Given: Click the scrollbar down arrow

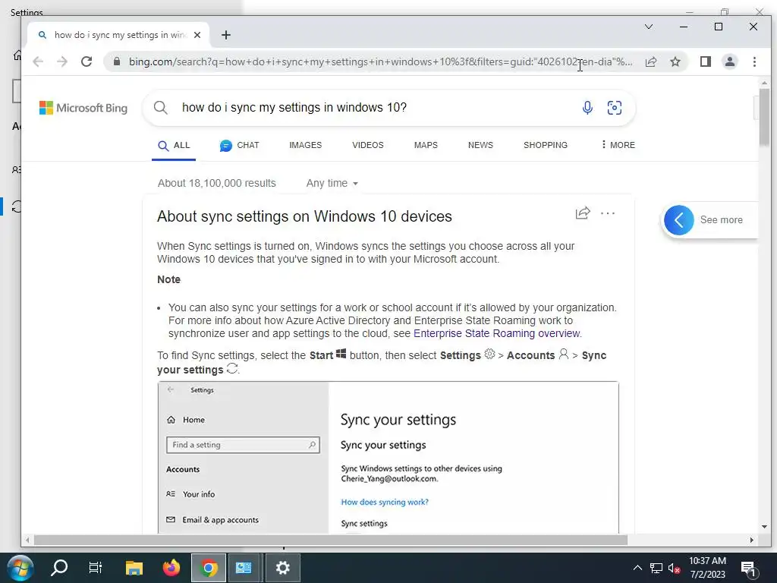Looking at the screenshot, I should (x=763, y=527).
